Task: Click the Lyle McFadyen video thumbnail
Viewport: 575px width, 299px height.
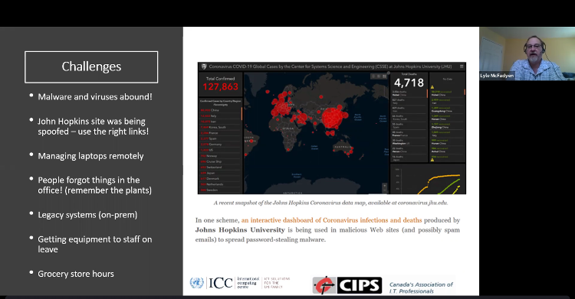Action: [527, 54]
